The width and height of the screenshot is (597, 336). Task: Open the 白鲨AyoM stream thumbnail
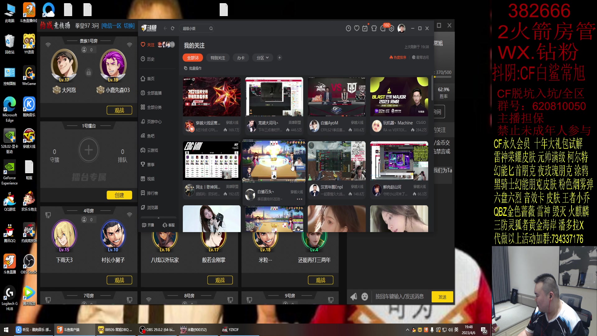pyautogui.click(x=336, y=97)
